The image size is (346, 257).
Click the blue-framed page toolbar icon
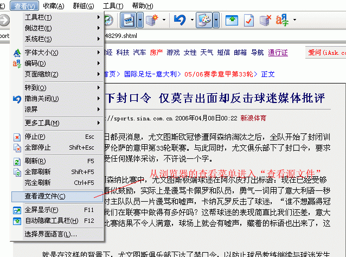coord(128,21)
